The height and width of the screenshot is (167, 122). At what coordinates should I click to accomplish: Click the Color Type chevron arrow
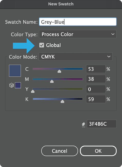[x=113, y=34]
